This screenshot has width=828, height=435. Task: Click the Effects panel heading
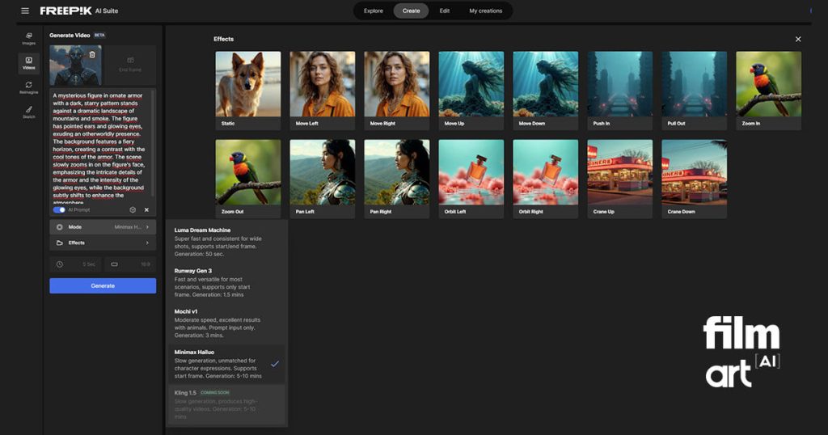223,39
